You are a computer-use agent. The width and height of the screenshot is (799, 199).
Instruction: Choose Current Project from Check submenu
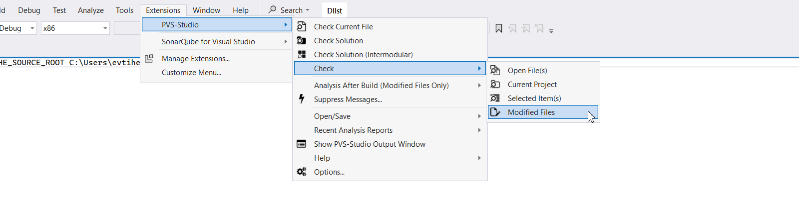[x=532, y=84]
